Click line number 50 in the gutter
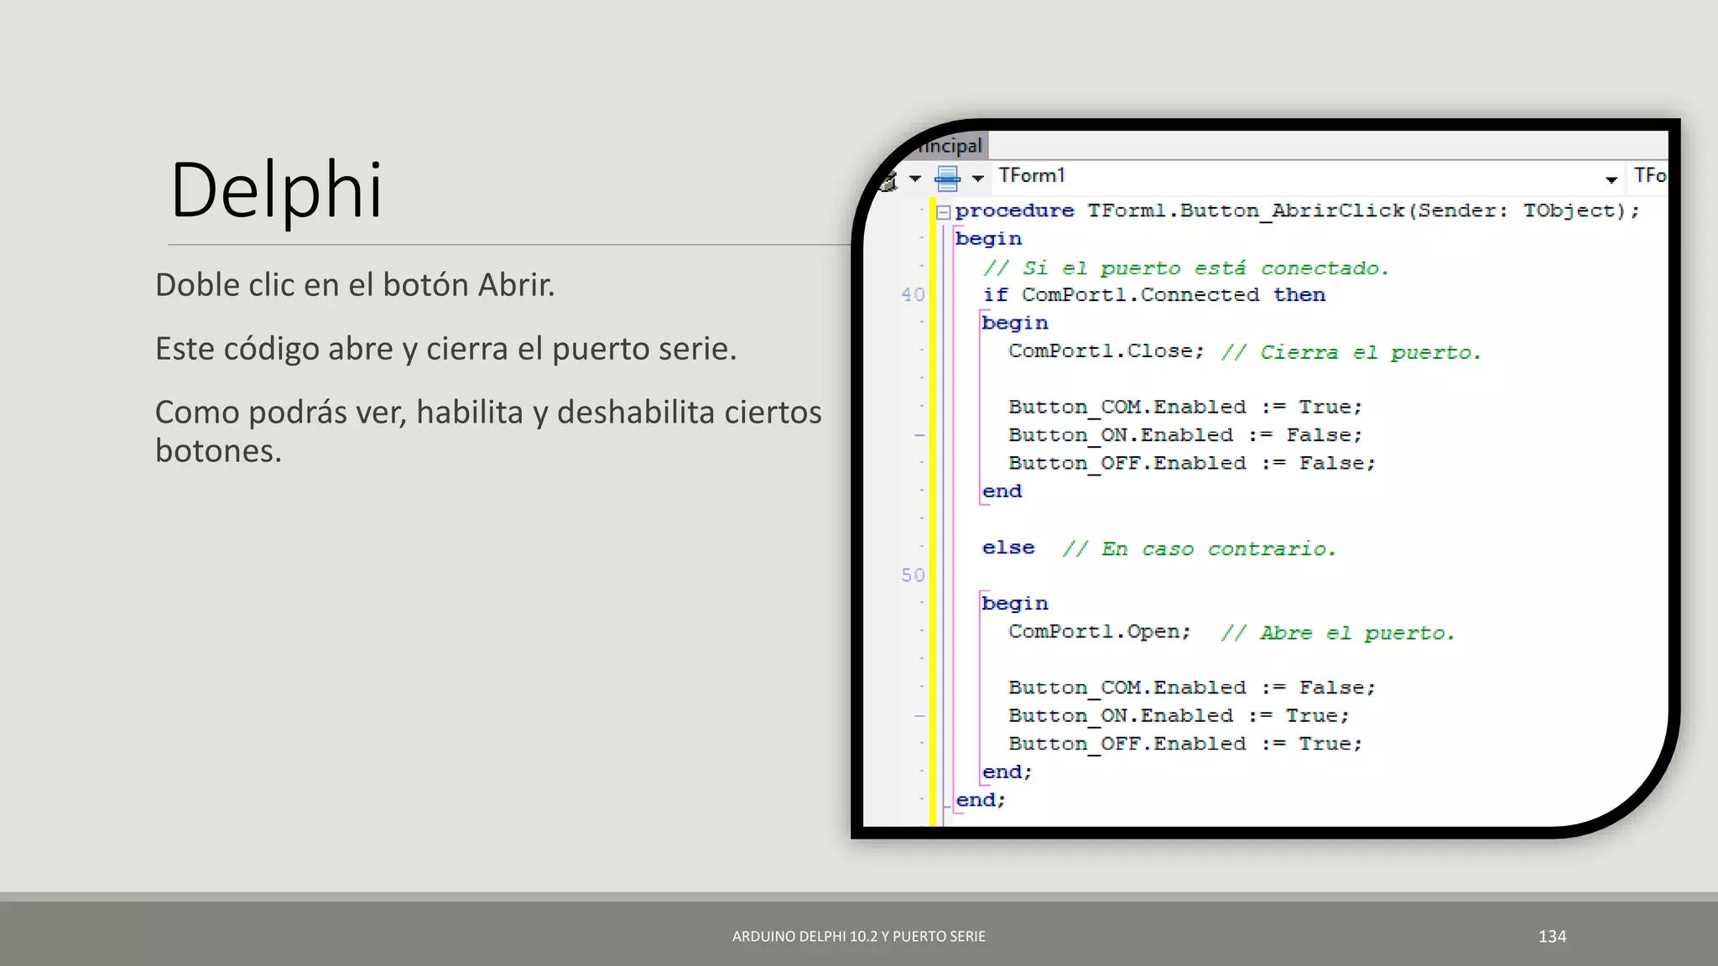The image size is (1718, 966). (x=913, y=576)
